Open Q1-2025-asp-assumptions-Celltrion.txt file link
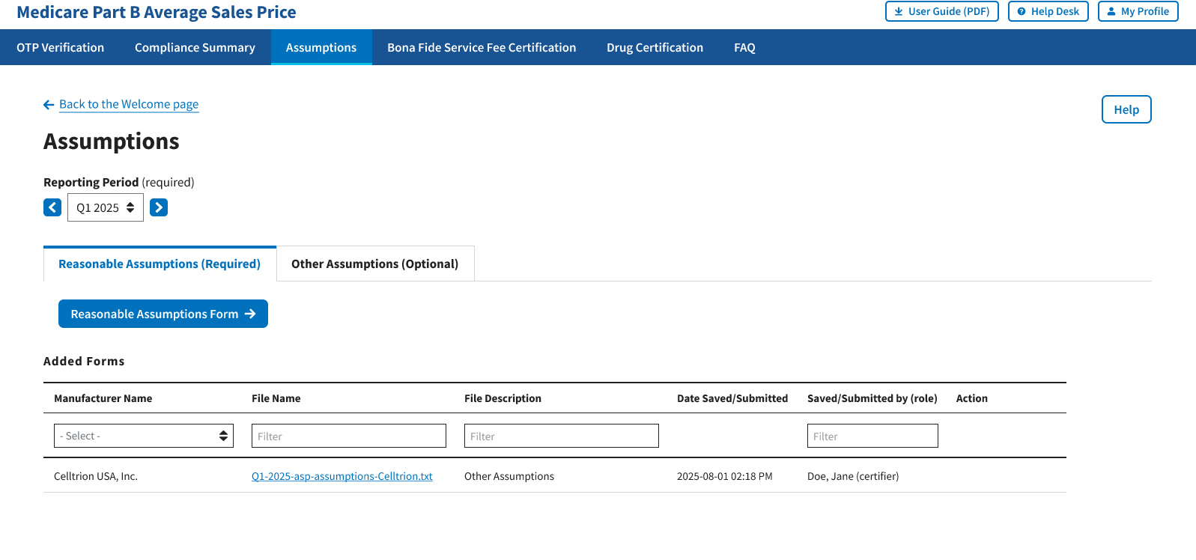This screenshot has height=560, width=1196. pyautogui.click(x=342, y=476)
